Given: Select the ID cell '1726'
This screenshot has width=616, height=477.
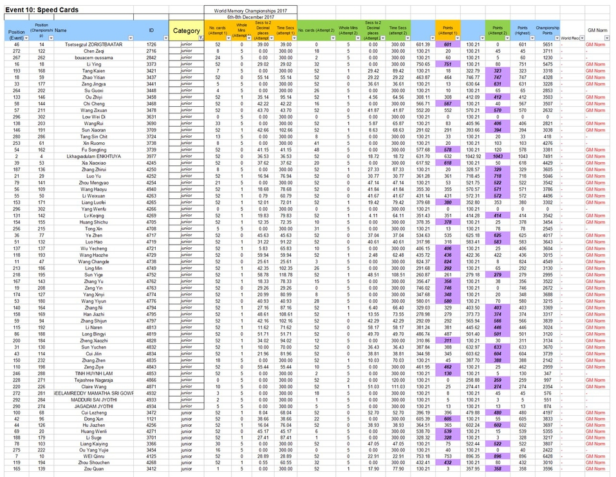Looking at the screenshot, I should tap(151, 44).
